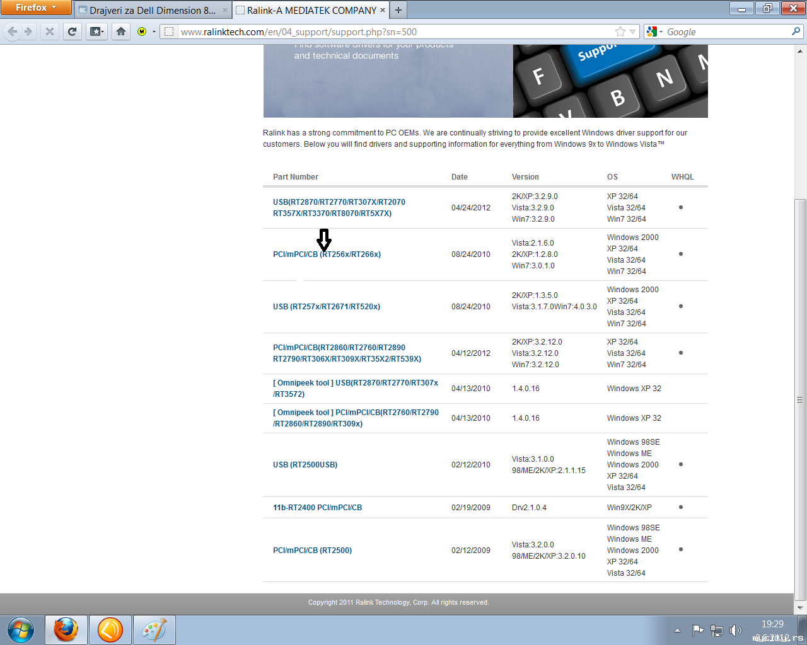Open the Windows Start menu
The height and width of the screenshot is (645, 807).
pyautogui.click(x=21, y=630)
